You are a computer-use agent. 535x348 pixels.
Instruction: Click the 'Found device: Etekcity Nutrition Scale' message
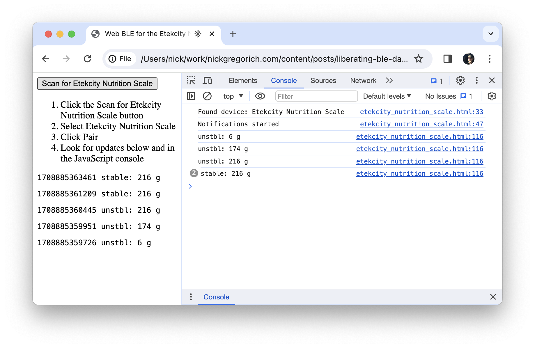tap(271, 112)
